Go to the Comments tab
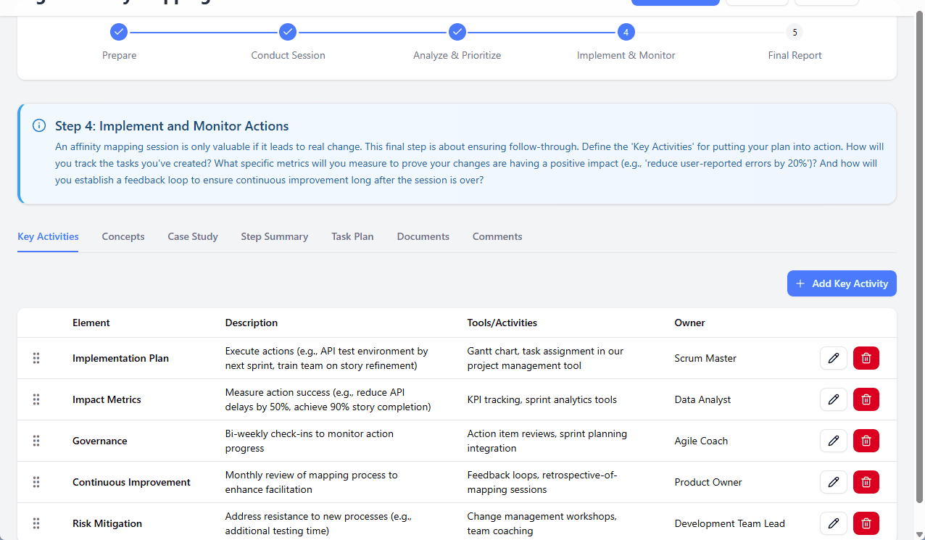Screen dimensions: 925x540 (x=497, y=236)
